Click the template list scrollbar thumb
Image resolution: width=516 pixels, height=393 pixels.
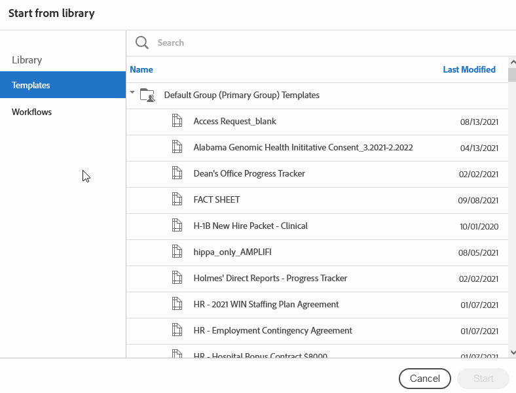click(x=512, y=75)
